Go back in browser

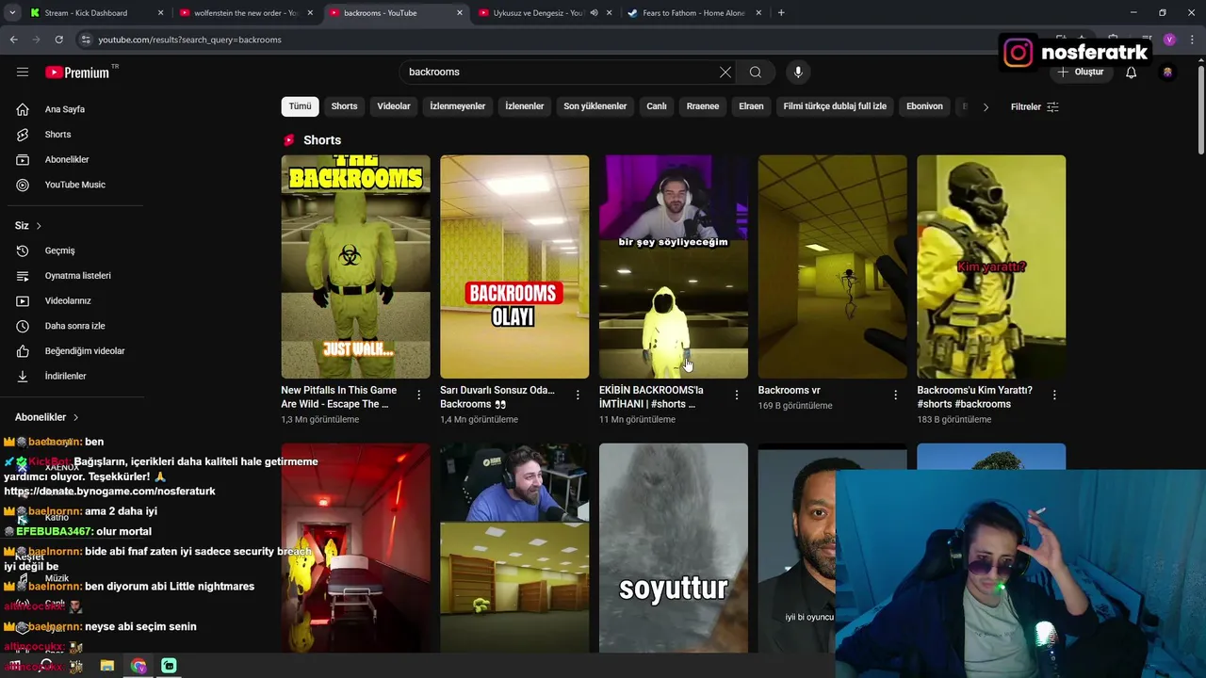coord(13,40)
